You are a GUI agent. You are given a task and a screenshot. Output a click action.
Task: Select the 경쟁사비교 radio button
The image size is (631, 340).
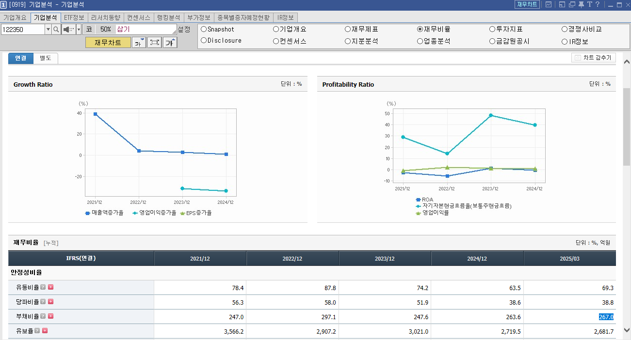(x=565, y=29)
